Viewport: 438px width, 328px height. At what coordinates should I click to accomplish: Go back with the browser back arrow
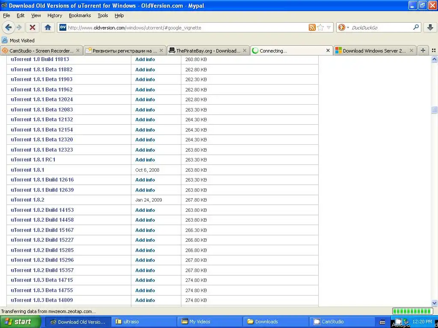[x=9, y=27]
